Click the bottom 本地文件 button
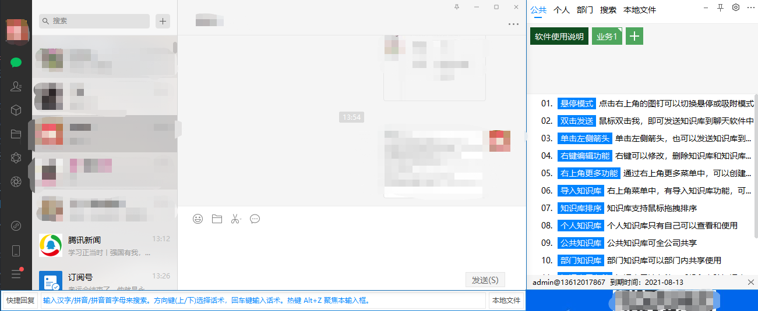Image resolution: width=758 pixels, height=311 pixels. (506, 301)
